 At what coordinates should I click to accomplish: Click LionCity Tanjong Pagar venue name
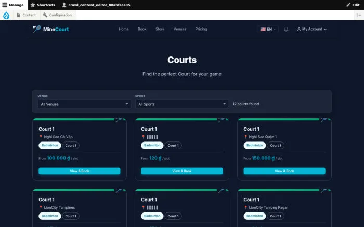click(268, 207)
